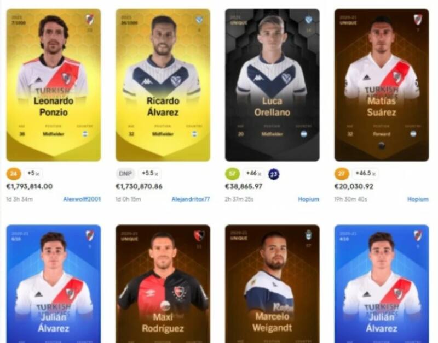Click the +5% bonus pill
Viewport: 438px width, 343px height.
(33, 174)
